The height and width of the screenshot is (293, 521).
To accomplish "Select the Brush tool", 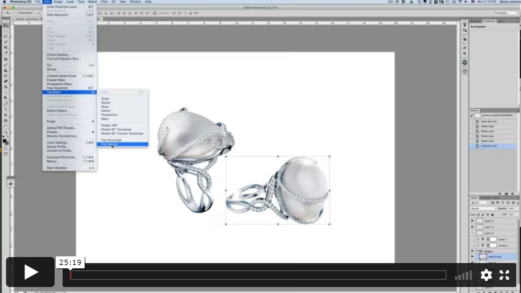I will point(6,65).
